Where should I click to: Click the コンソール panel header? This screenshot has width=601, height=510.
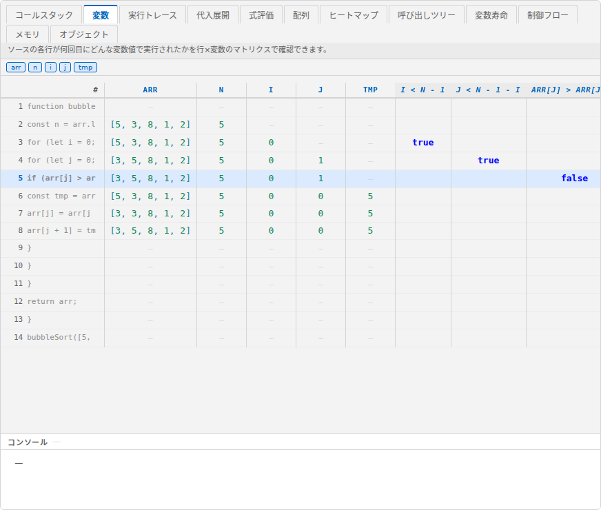(300, 442)
